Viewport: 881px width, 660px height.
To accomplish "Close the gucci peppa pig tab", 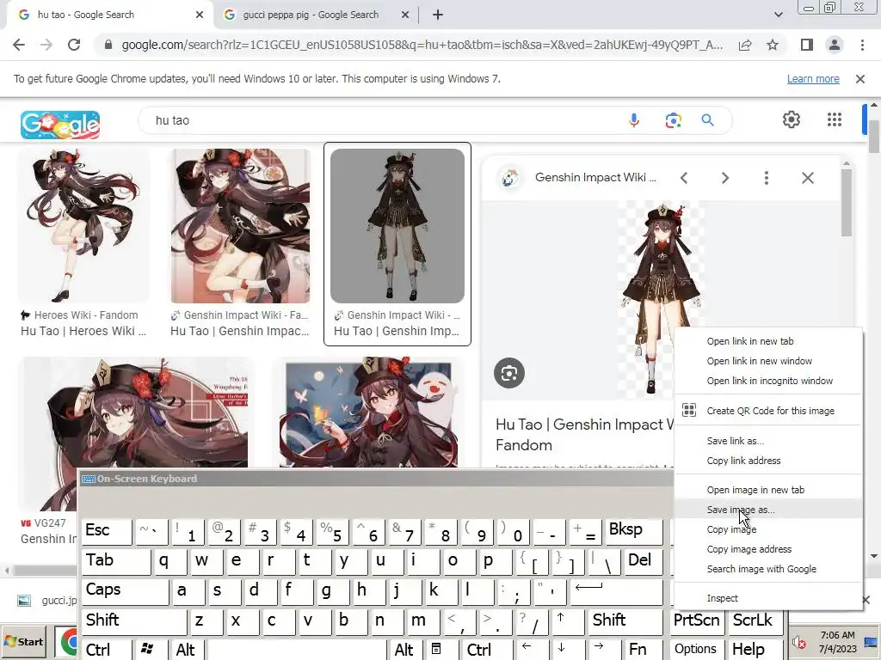I will [x=405, y=15].
